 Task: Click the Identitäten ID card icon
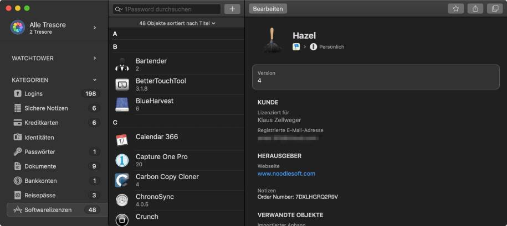coord(18,138)
